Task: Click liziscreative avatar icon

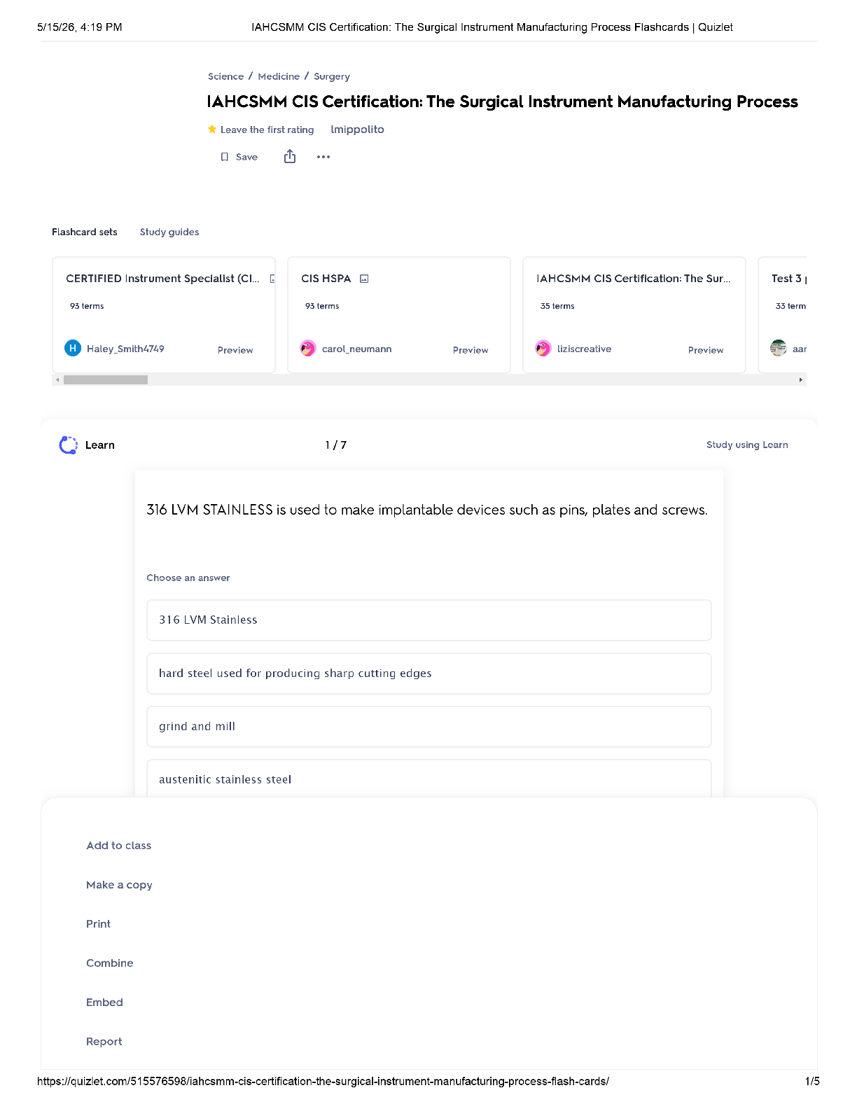Action: (543, 348)
